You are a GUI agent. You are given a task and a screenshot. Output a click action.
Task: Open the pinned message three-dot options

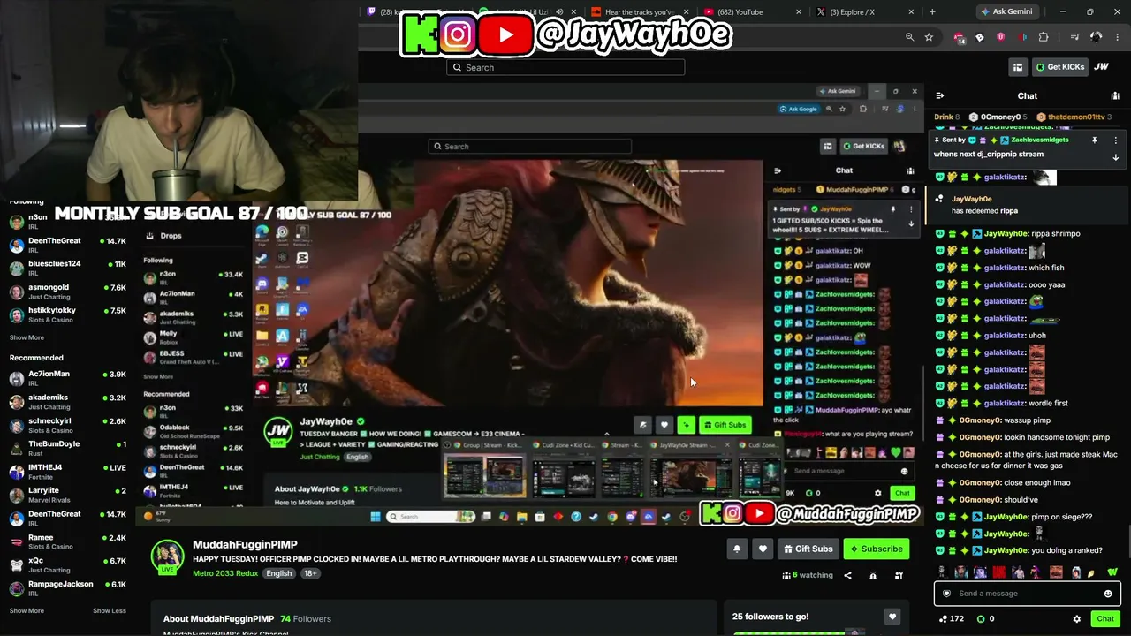pos(1115,140)
